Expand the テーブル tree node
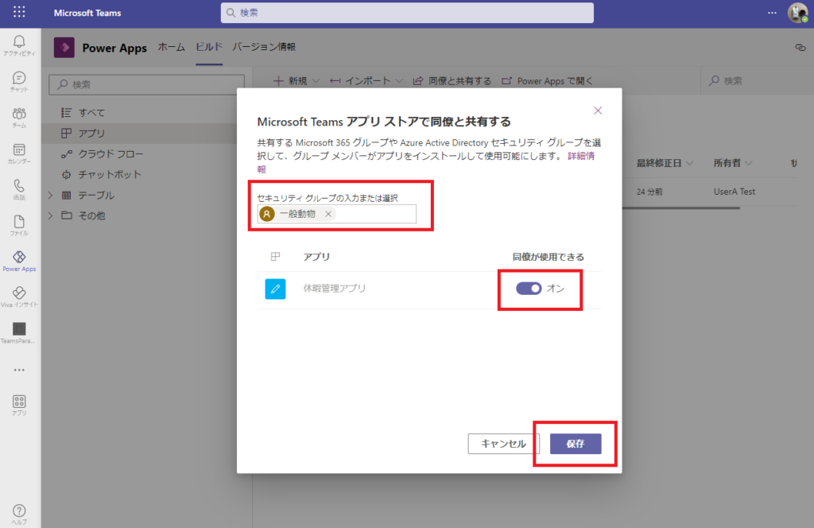This screenshot has width=814, height=528. pos(50,195)
